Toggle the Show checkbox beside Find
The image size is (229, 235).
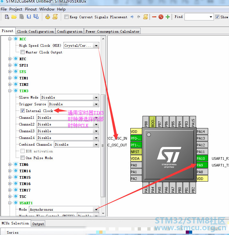(217, 17)
